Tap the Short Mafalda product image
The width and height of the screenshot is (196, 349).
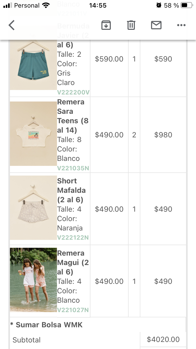33,208
